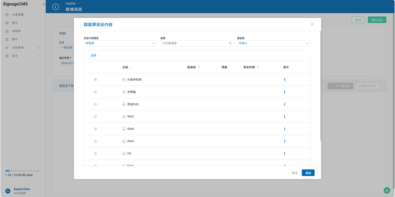
Task: Select the radio button for SiteB
Action: 95,129
